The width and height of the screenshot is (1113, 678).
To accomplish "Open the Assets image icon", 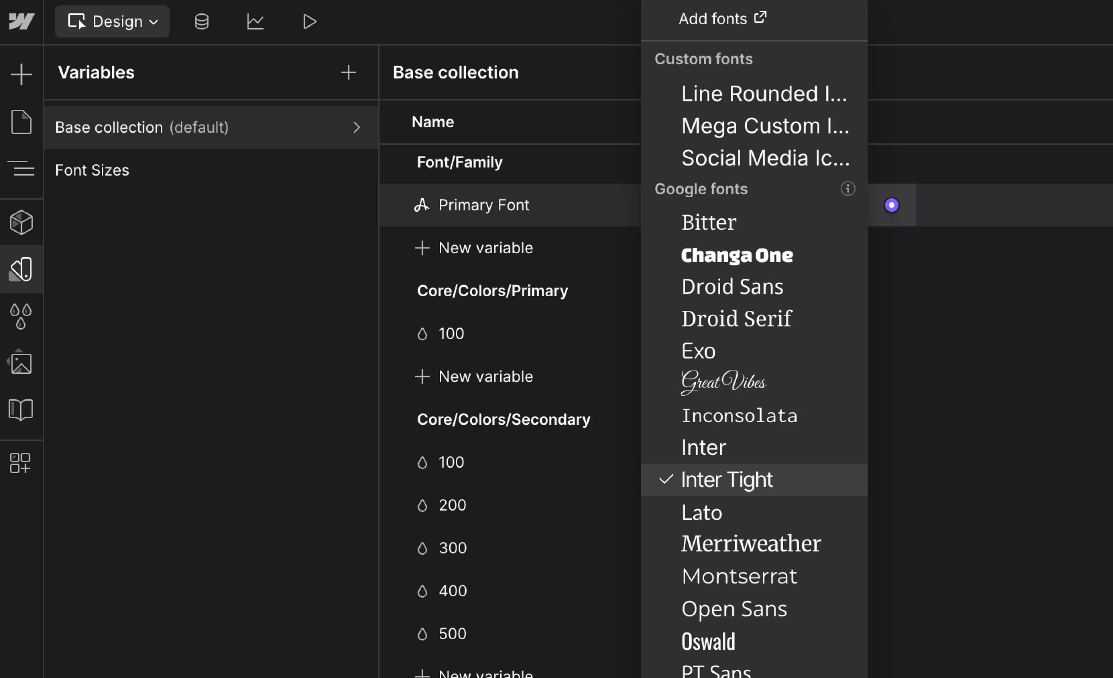I will point(21,363).
